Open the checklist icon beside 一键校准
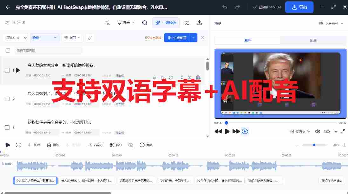The height and width of the screenshot is (194, 348). (x=187, y=23)
